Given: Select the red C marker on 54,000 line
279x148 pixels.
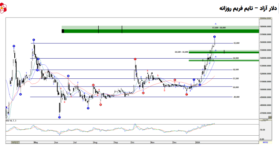Looking at the screenshot, I should coord(135,59).
